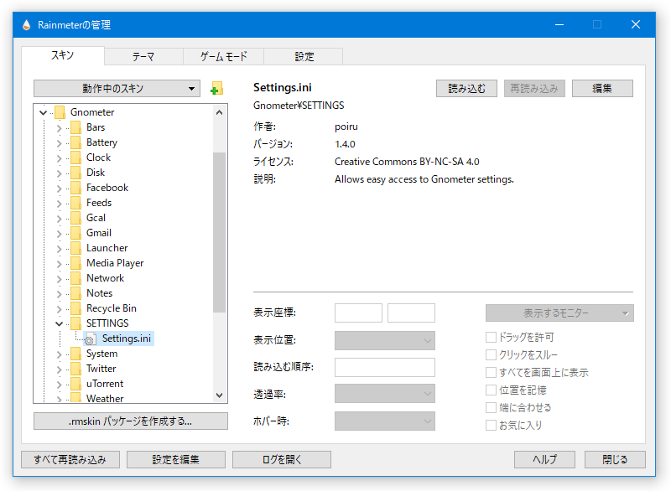Click the 読み込む順序 input field
The width and height of the screenshot is (671, 491).
click(385, 368)
